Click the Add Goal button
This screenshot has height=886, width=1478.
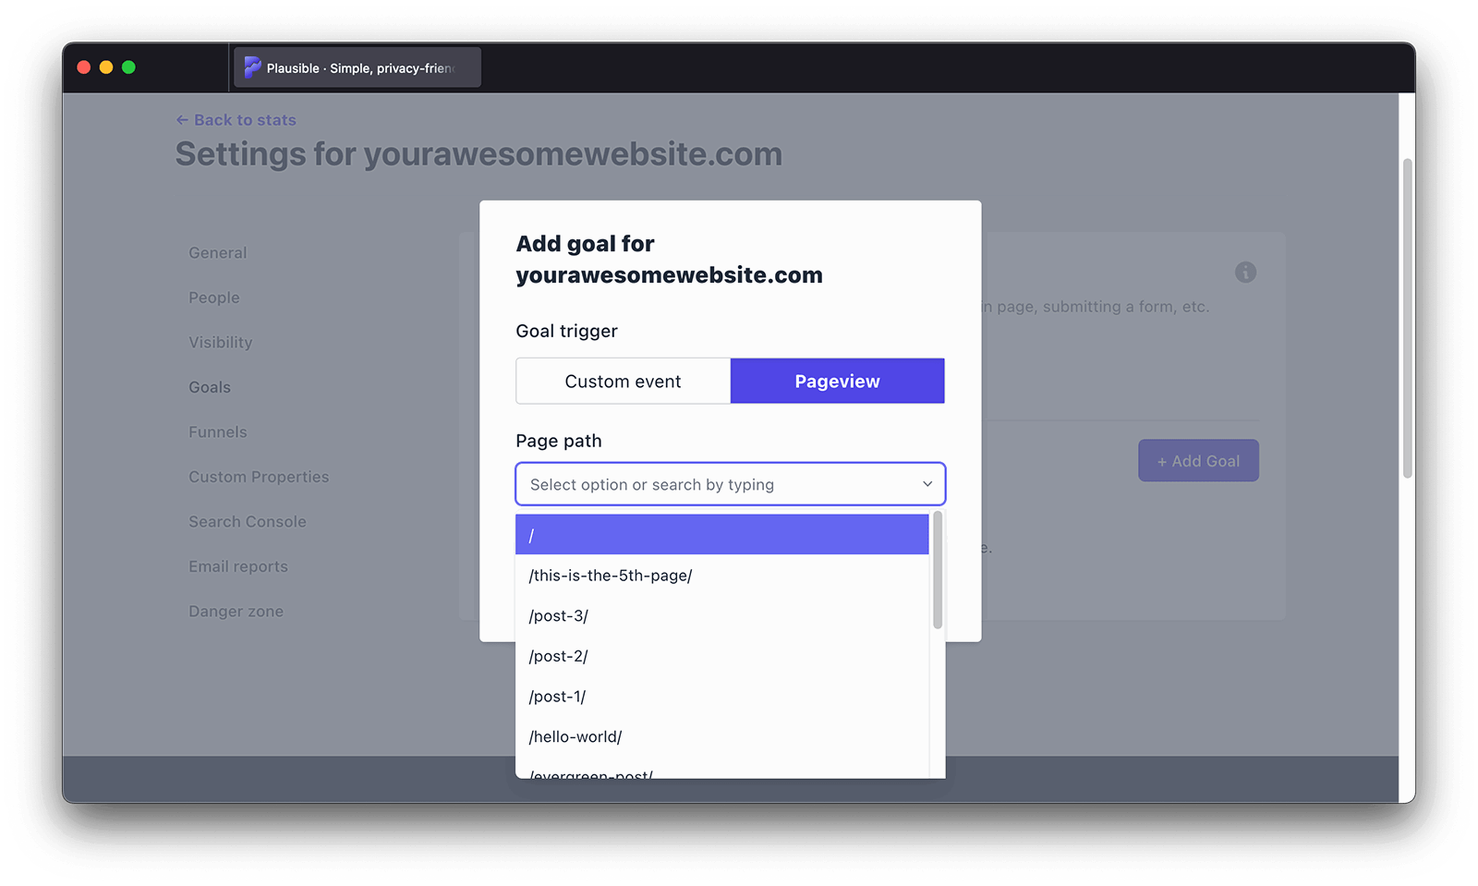coord(1198,460)
